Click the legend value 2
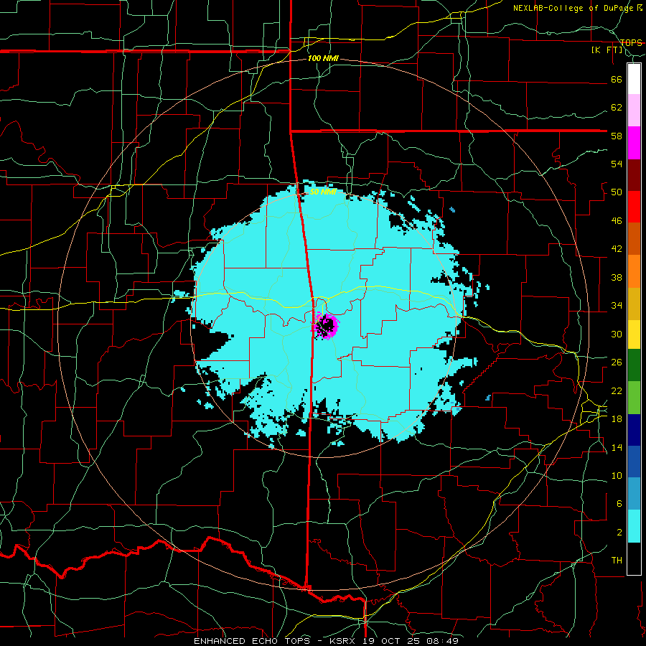Viewport: 646px width, 646px height. (619, 533)
